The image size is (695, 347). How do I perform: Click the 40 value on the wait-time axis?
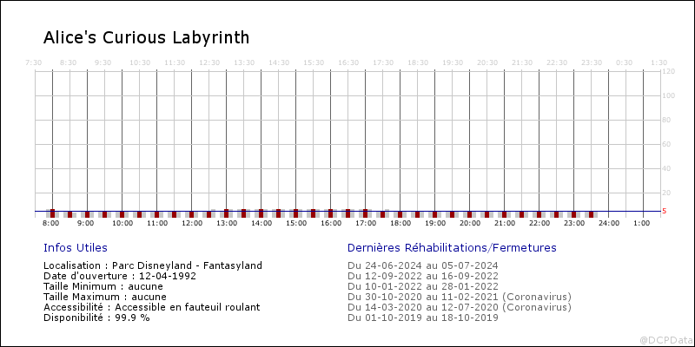666,168
